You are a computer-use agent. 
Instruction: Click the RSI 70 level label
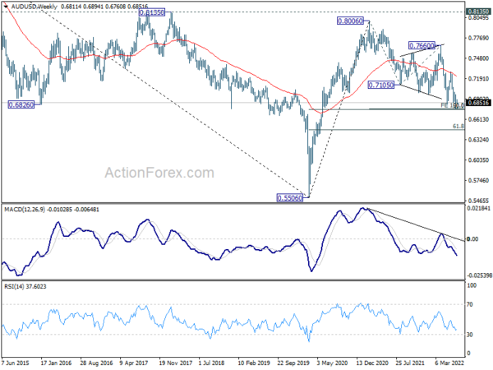470,304
